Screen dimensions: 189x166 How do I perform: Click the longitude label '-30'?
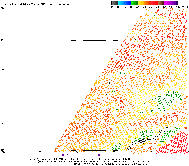[x=2, y=152]
